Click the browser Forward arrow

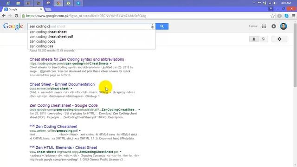(x=10, y=16)
